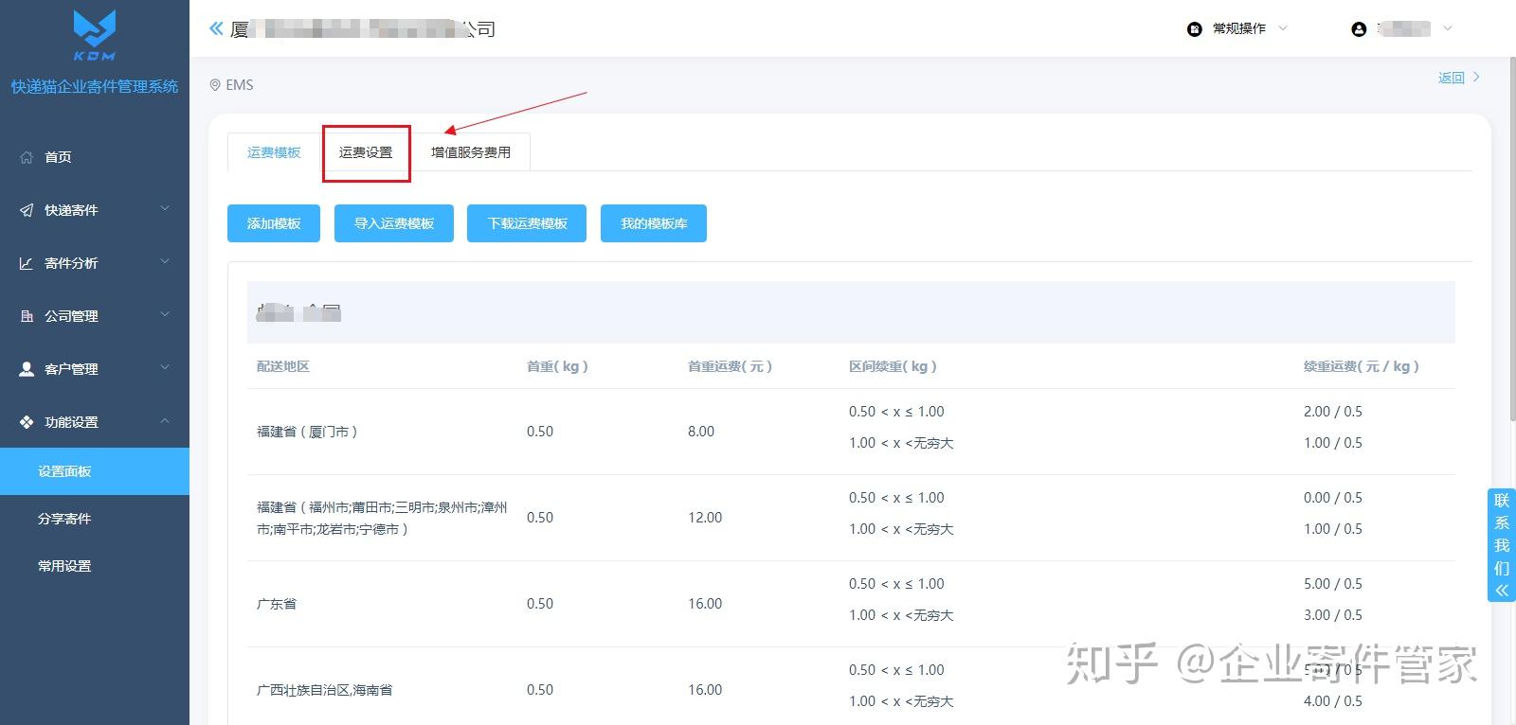The height and width of the screenshot is (725, 1516).
Task: Click the 区间续重(kg) column header
Action: pyautogui.click(x=893, y=366)
